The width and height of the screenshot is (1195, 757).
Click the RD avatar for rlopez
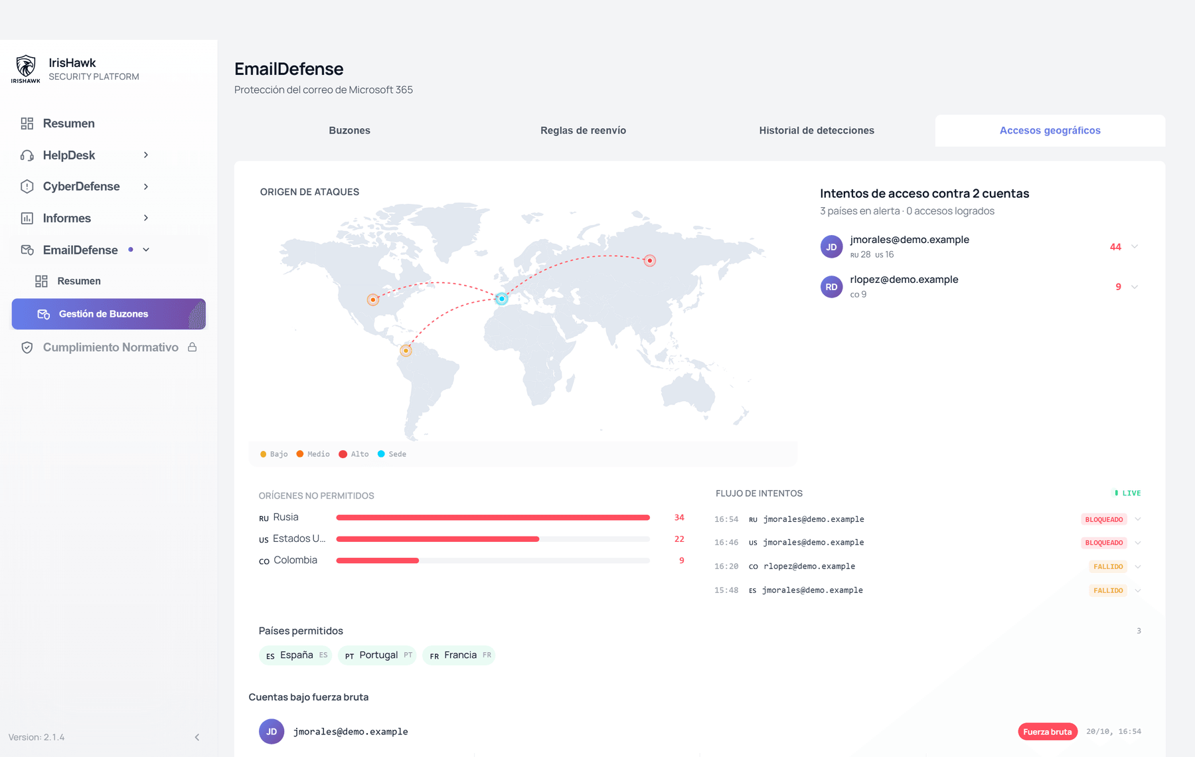coord(831,287)
